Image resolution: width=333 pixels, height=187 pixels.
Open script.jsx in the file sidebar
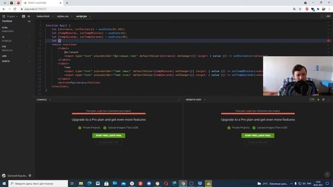pyautogui.click(x=7, y=41)
